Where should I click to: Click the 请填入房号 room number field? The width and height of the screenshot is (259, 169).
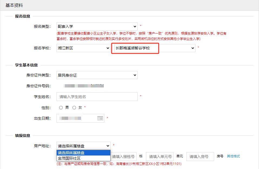(x=200, y=157)
